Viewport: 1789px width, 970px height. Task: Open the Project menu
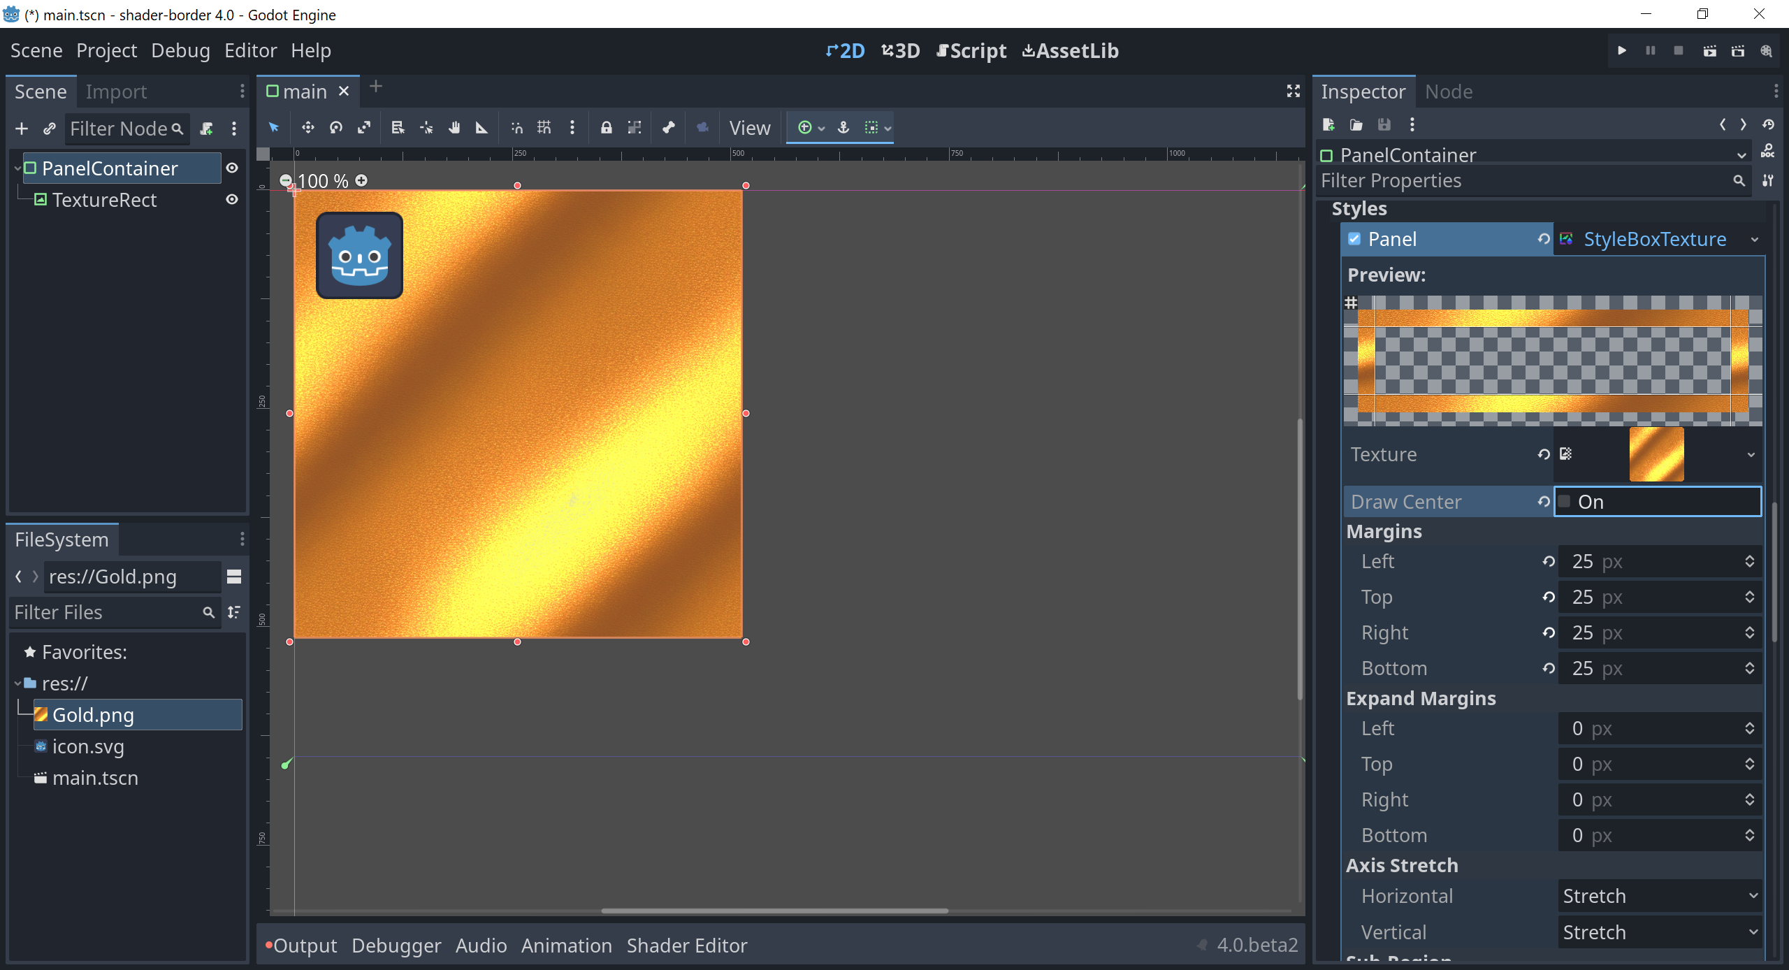tap(106, 50)
